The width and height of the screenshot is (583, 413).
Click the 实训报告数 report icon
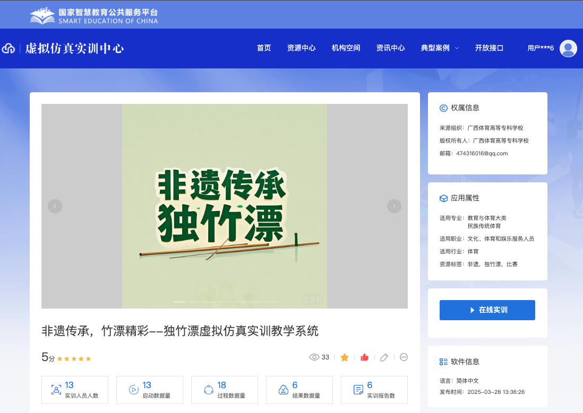pyautogui.click(x=358, y=390)
